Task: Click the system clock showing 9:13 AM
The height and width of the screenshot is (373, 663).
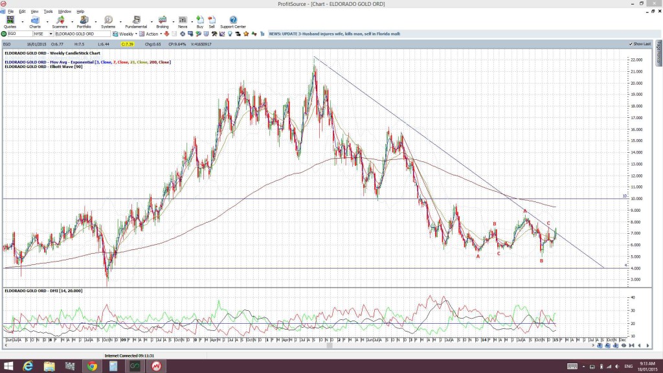Action: 647,367
